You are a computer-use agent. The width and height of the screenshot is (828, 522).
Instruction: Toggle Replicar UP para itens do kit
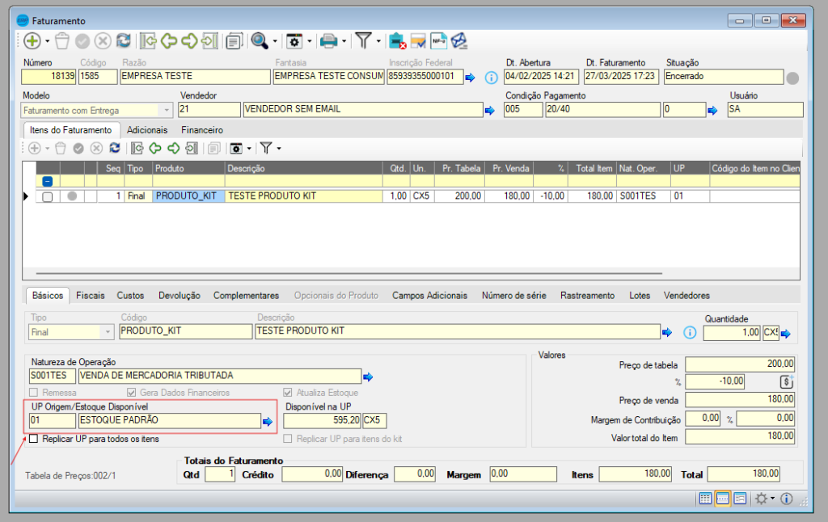click(288, 439)
